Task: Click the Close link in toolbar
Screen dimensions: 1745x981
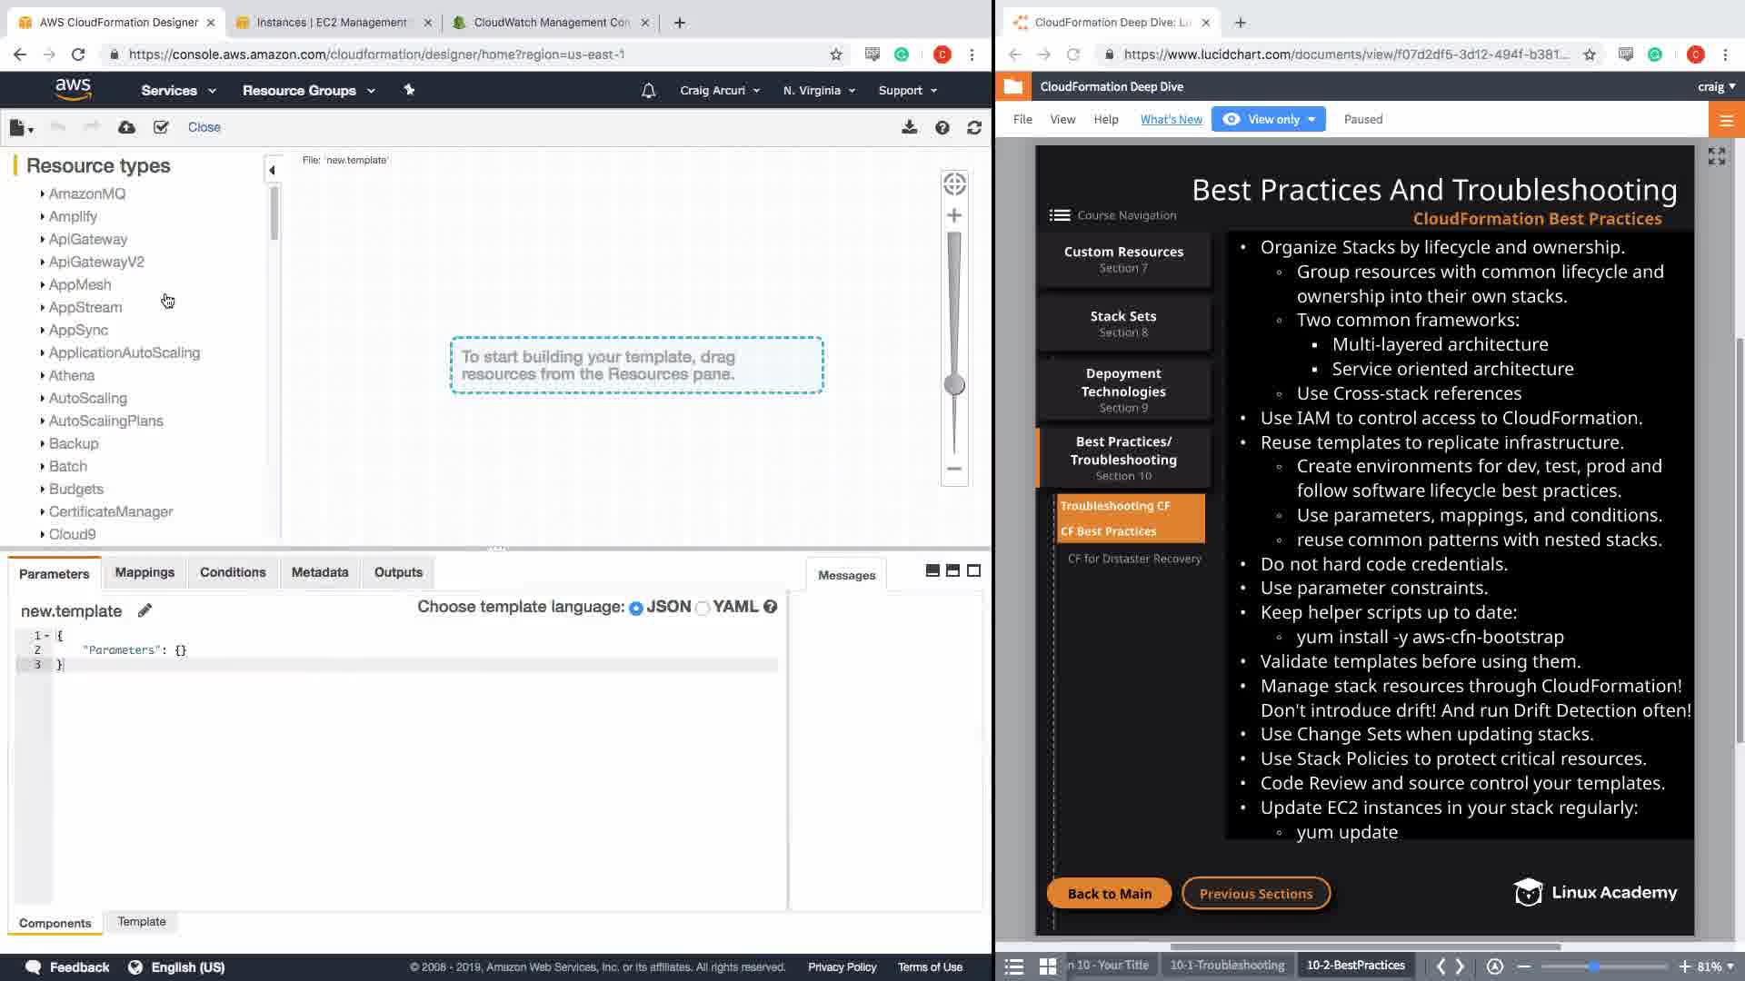Action: (x=204, y=127)
